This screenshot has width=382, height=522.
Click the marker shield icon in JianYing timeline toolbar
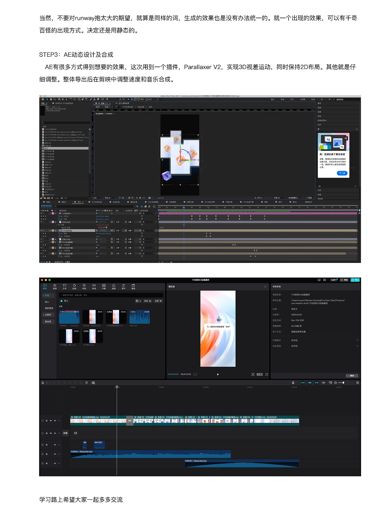click(87, 383)
